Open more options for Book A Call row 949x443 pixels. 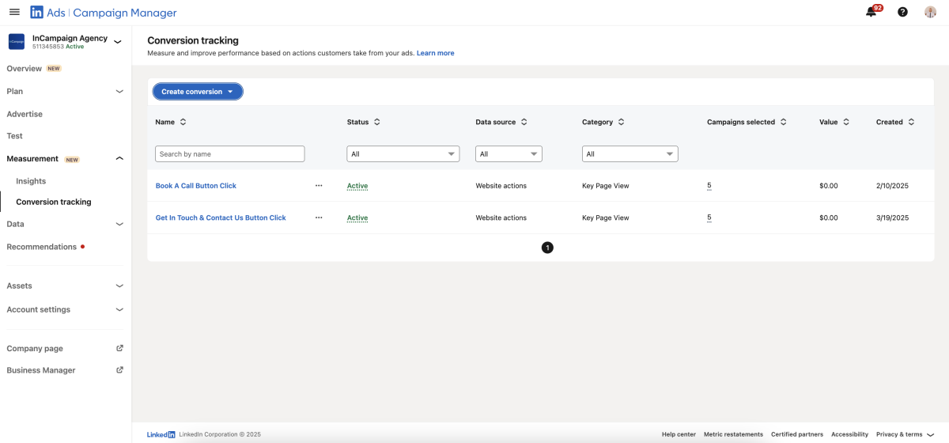(319, 186)
